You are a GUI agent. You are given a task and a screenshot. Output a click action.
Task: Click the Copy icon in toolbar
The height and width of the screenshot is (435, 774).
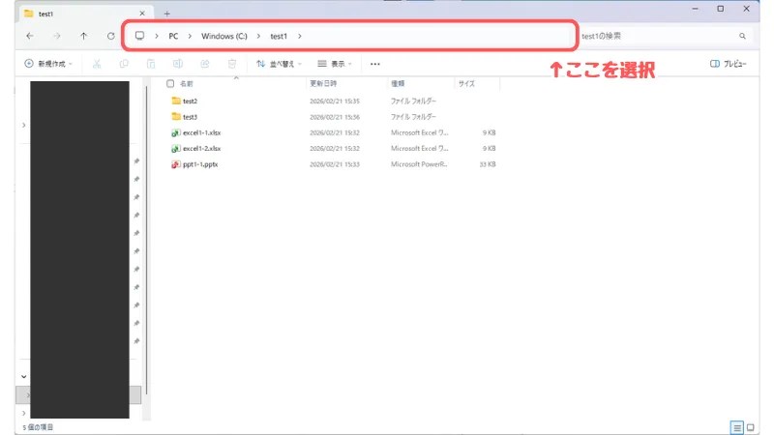tap(124, 64)
